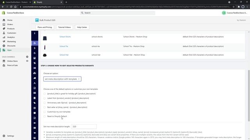
Task: Select the dollar sign price icon
Action: [35, 48]
